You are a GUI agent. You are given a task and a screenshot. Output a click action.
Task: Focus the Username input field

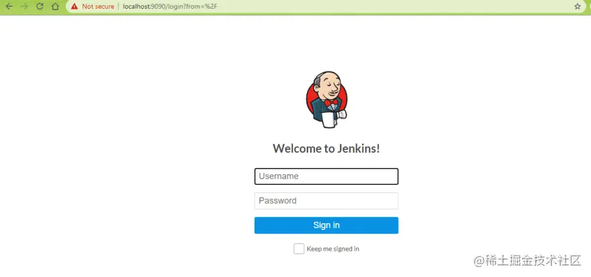coord(326,176)
